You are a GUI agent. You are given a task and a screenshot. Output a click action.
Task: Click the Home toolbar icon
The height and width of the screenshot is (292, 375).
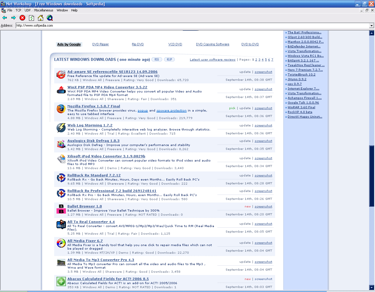click(40, 18)
